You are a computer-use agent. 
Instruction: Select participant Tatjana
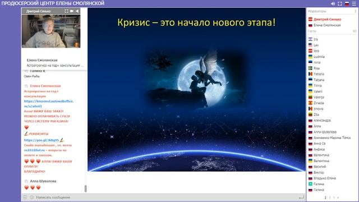click(x=319, y=80)
